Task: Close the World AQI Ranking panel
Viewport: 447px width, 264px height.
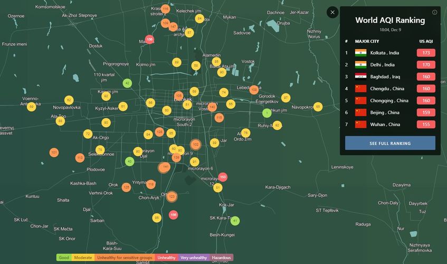Action: pos(332,12)
